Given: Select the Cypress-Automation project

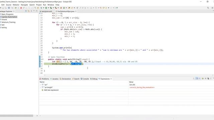Looking at the screenshot, I should (9, 17).
